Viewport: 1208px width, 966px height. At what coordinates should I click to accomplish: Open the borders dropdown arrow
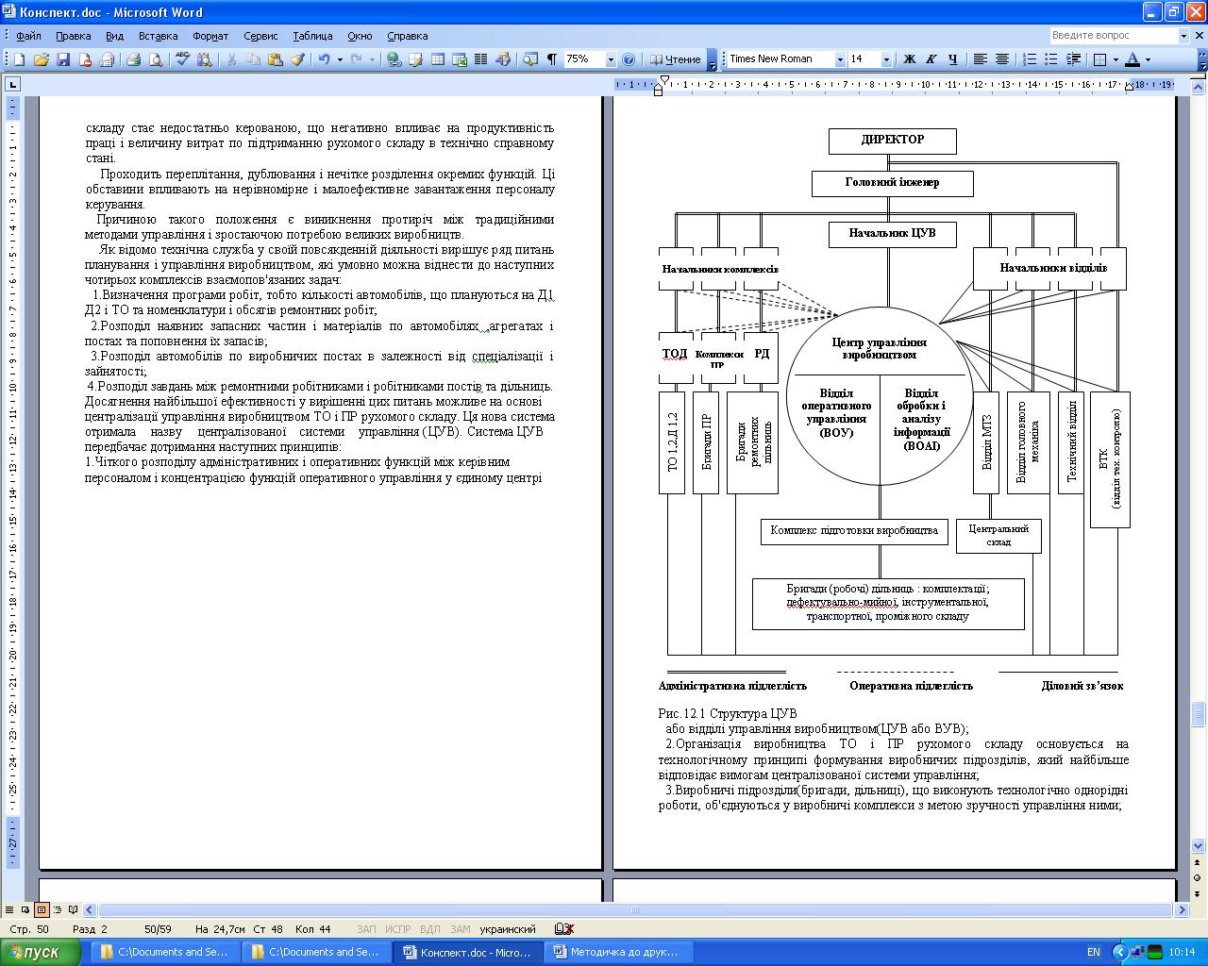1116,59
